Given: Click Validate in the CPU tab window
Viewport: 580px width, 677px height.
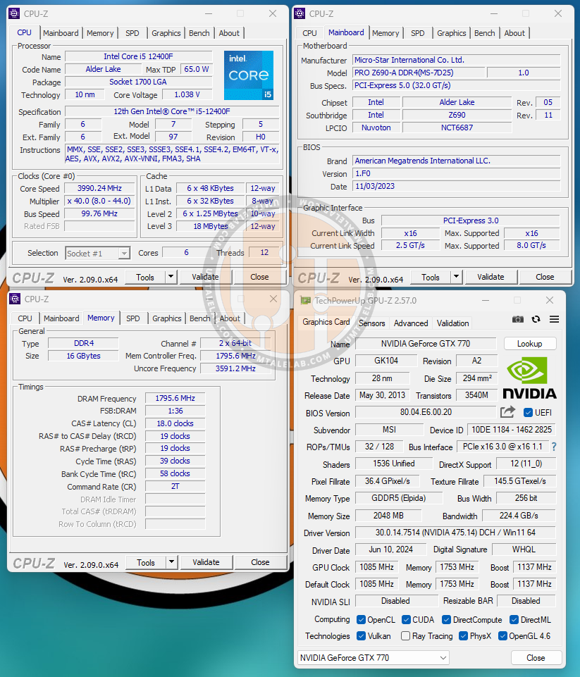Looking at the screenshot, I should click(x=206, y=277).
